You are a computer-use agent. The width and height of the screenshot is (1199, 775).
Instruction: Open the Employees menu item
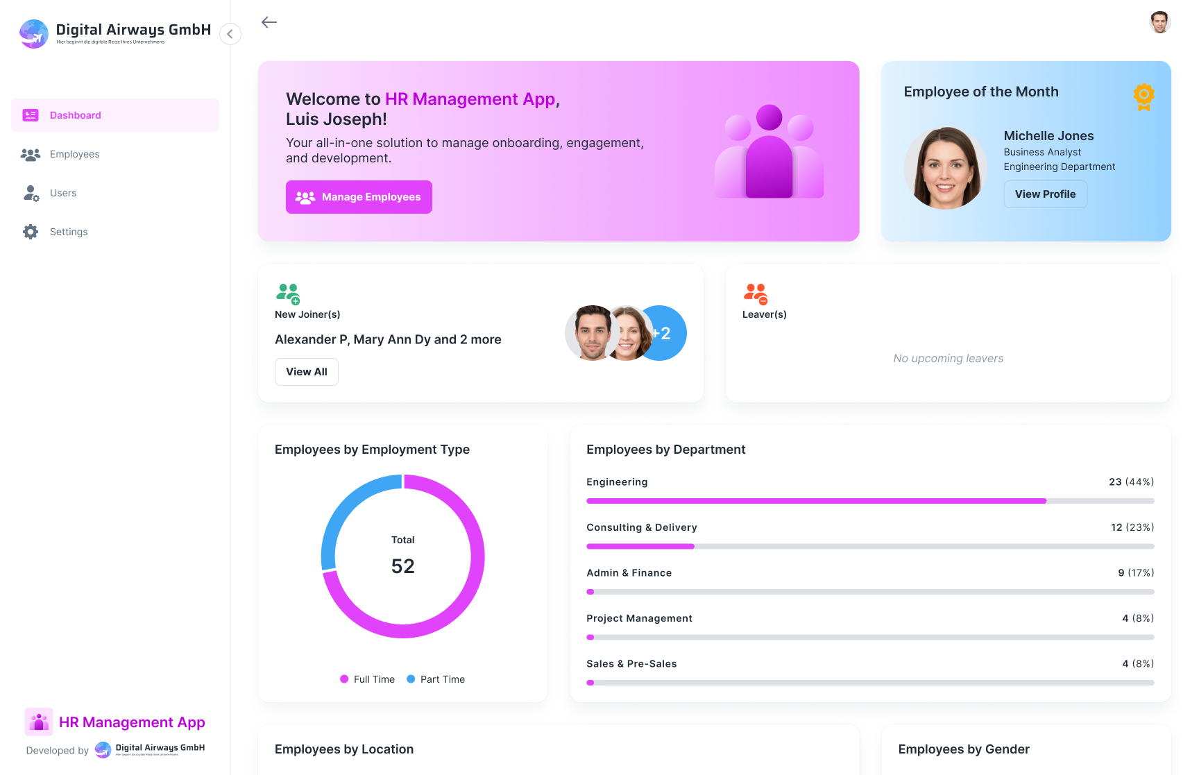coord(115,154)
